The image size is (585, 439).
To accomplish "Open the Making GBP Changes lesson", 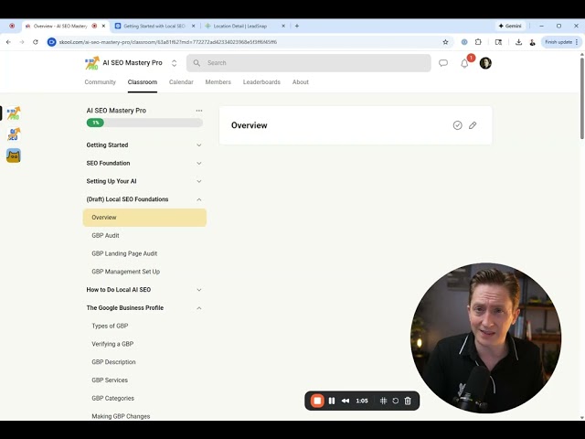I will pos(121,416).
